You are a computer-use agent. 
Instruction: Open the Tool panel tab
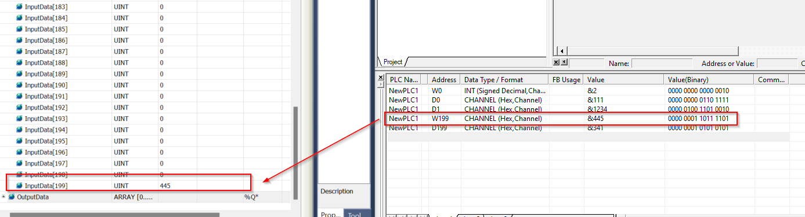(x=356, y=214)
